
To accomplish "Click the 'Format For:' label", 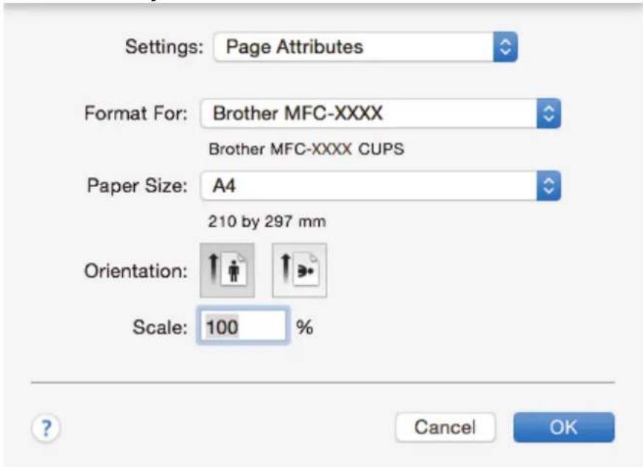I will [x=136, y=113].
